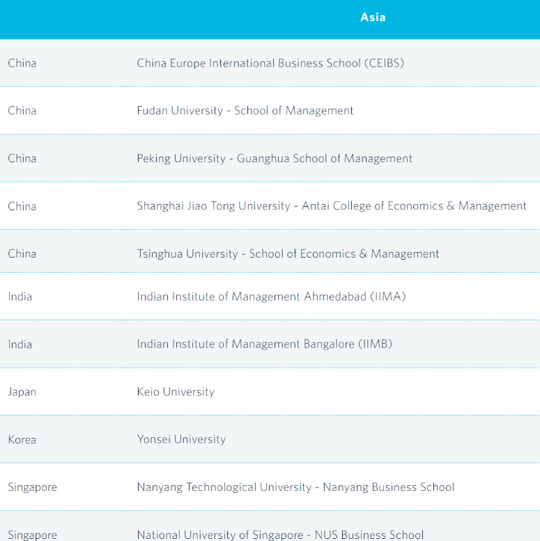540x541 pixels.
Task: Click the India cell beside IIMA
Action: (x=20, y=297)
